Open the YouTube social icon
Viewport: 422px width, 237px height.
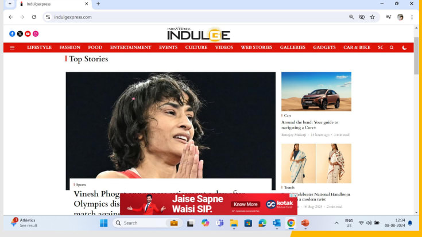click(28, 34)
